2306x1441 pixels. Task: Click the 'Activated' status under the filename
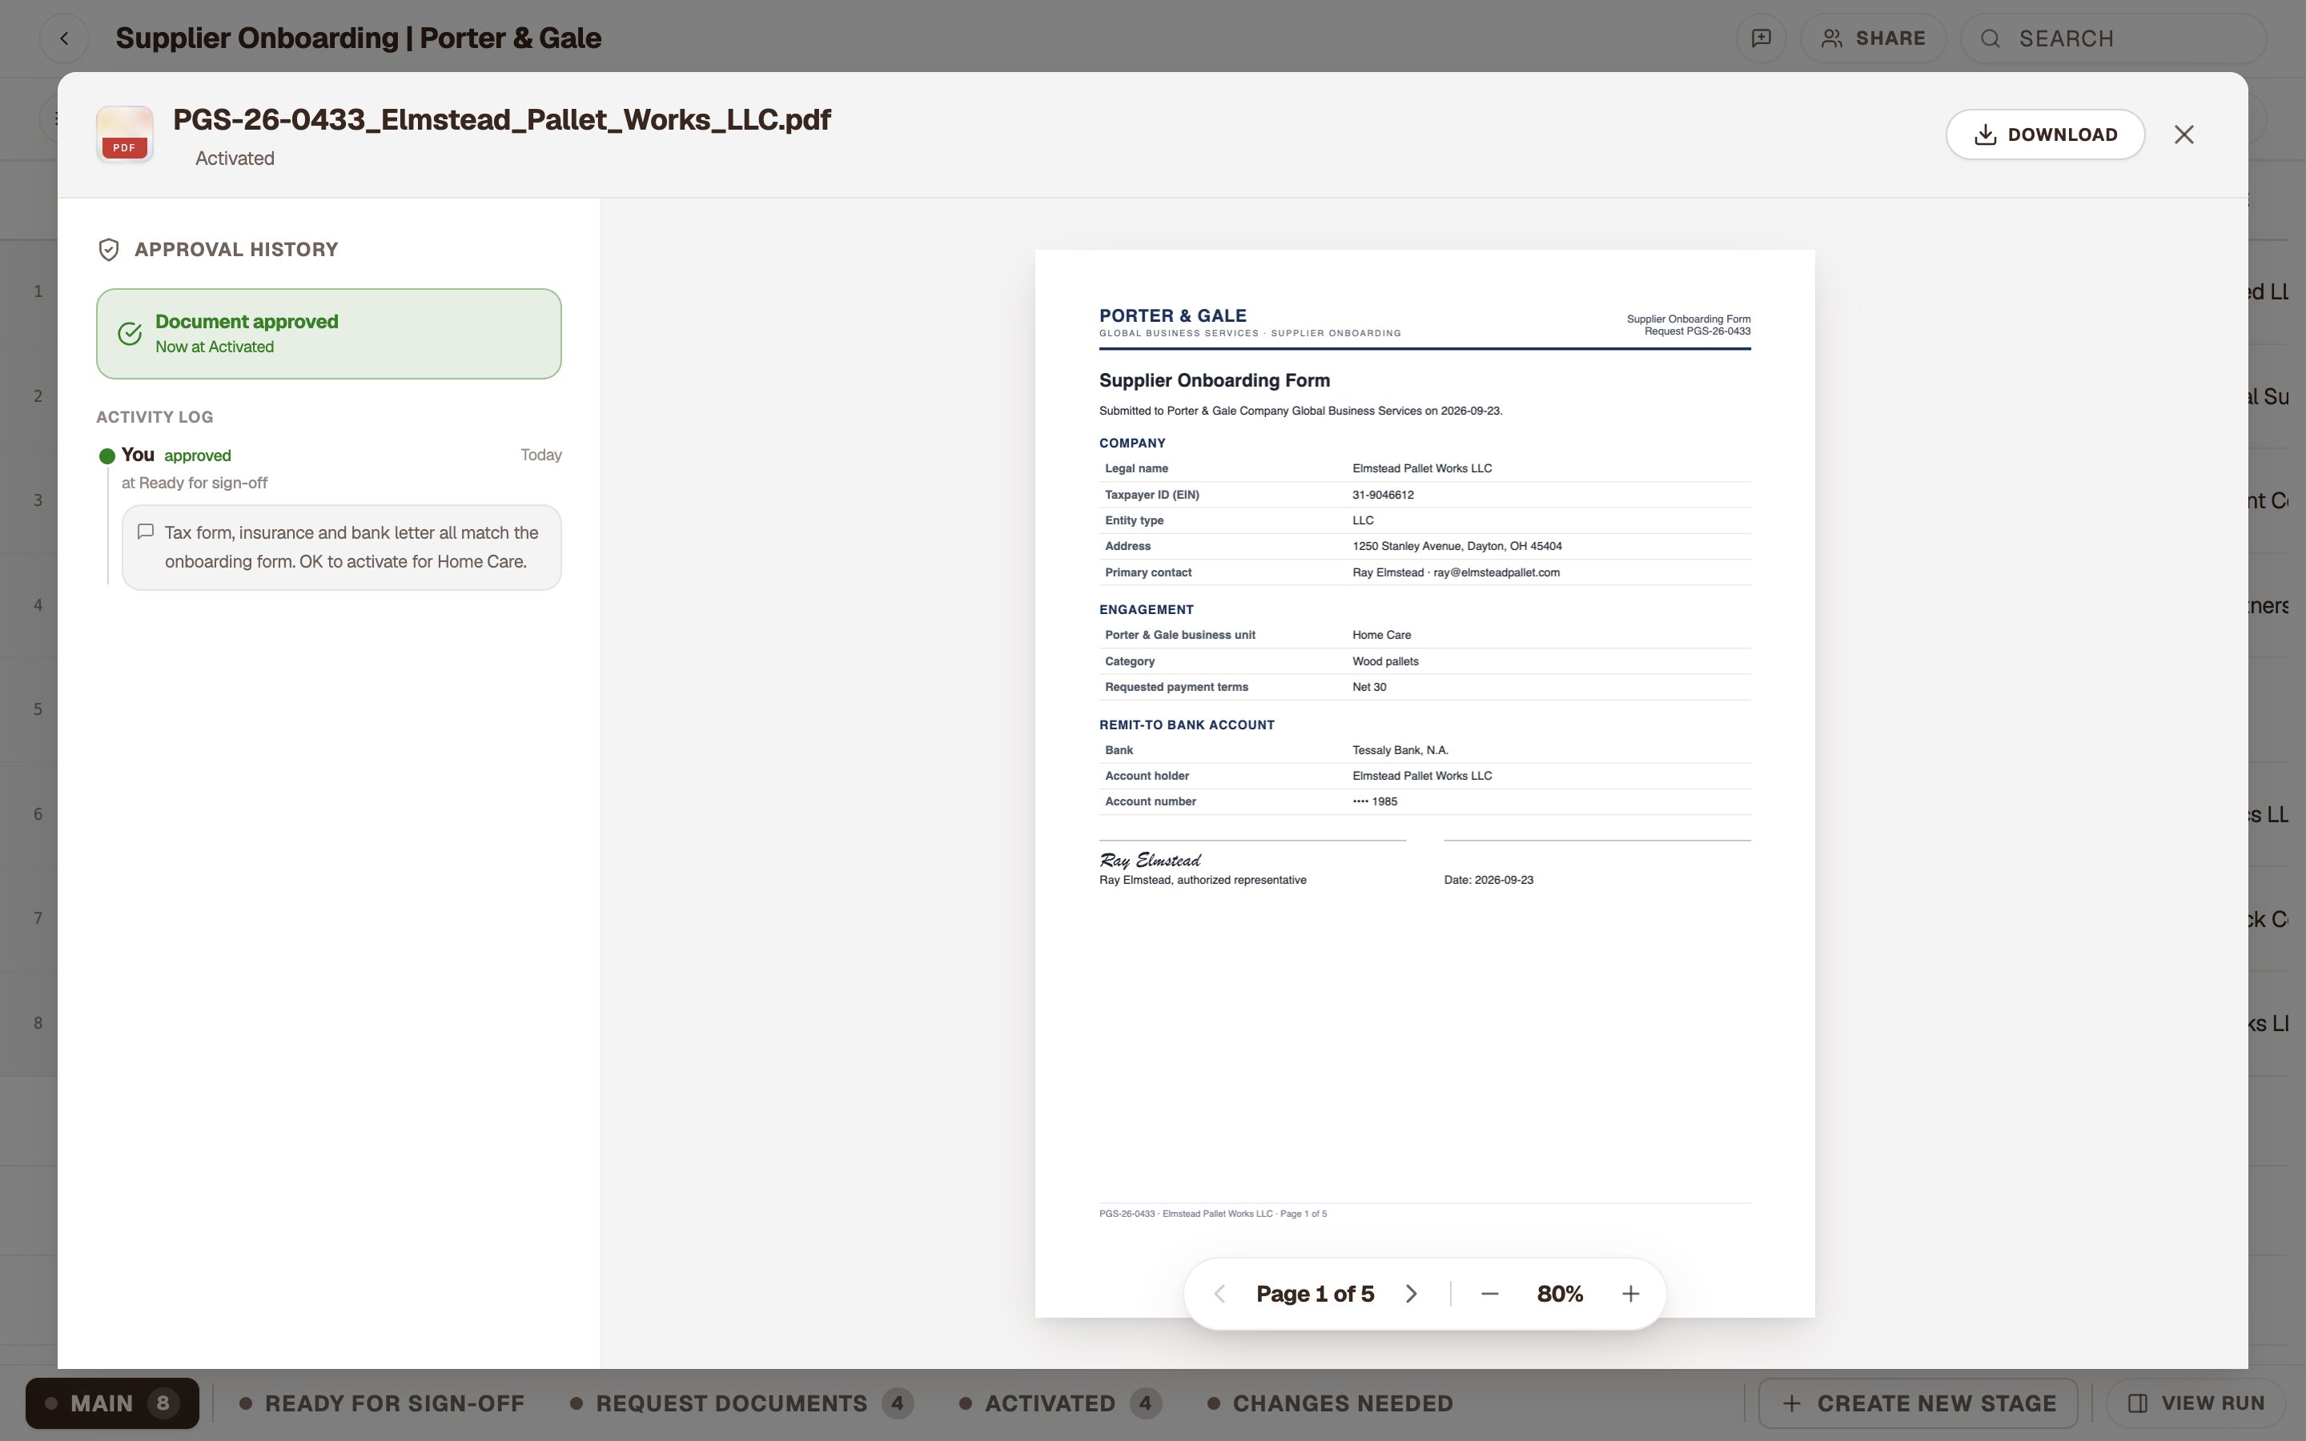click(235, 159)
